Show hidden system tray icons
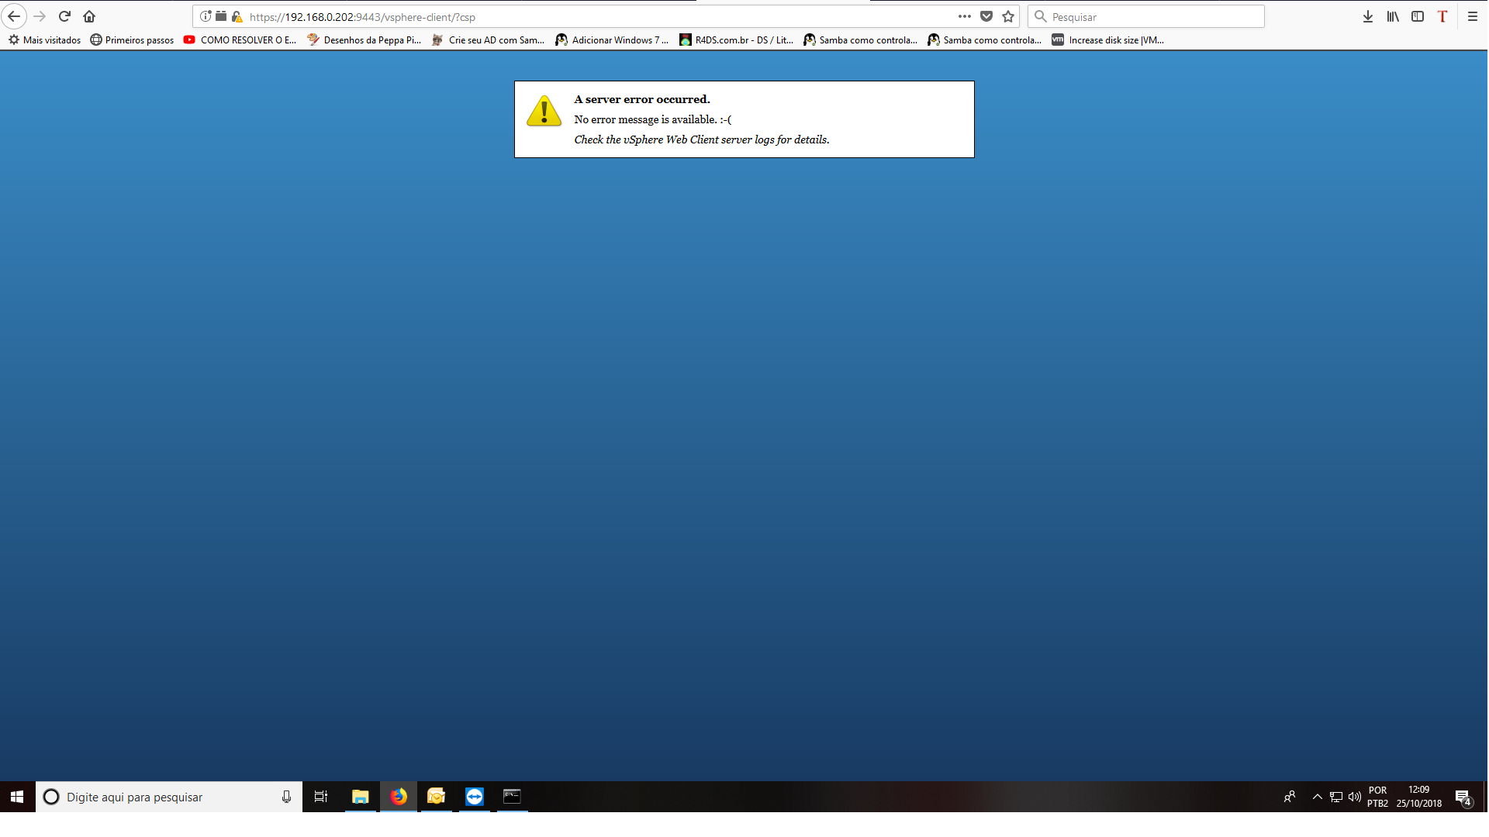This screenshot has height=837, width=1489. (x=1317, y=797)
